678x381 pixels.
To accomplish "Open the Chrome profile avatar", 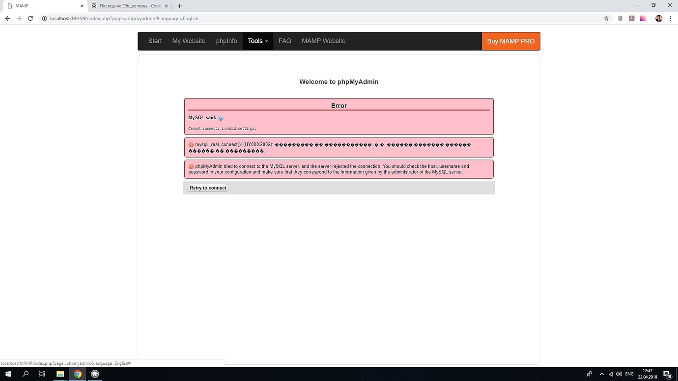I will click(659, 18).
